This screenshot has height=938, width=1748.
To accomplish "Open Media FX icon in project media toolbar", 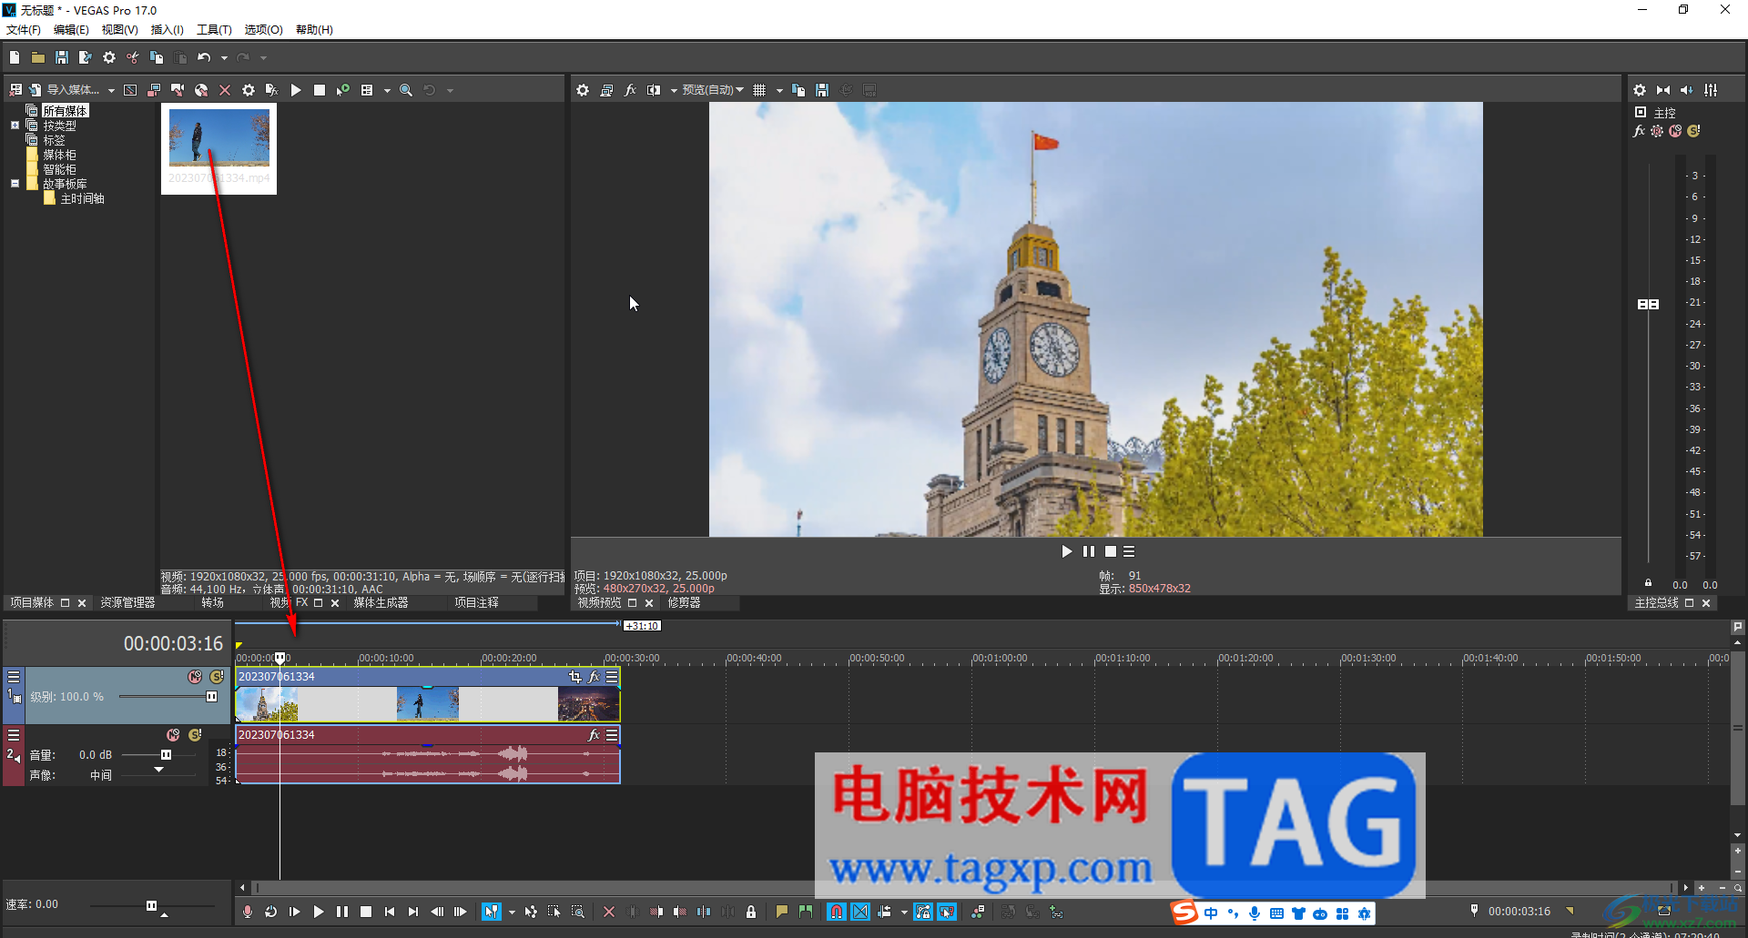I will (271, 90).
